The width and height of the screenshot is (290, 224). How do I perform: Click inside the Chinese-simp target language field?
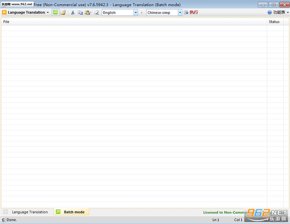162,13
